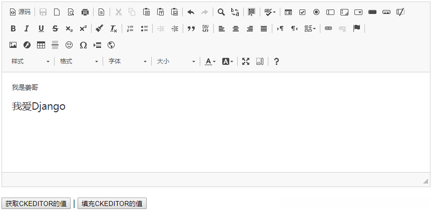Toggle superscript formatting
Viewport: 433px width, 213px height.
click(x=83, y=28)
